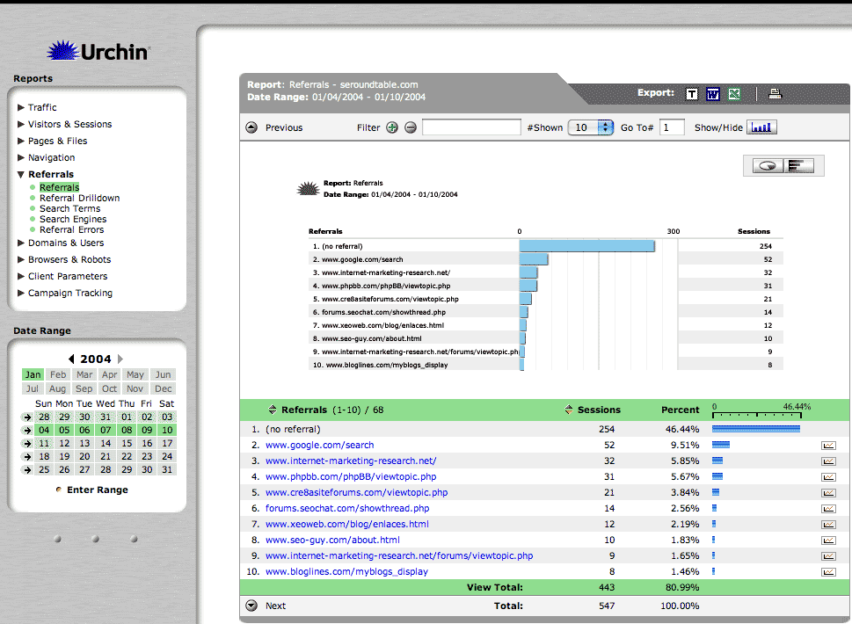The width and height of the screenshot is (852, 624).
Task: Click the Urchin logo
Action: tap(98, 51)
